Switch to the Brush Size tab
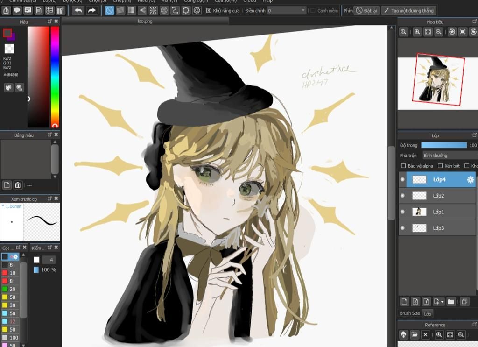 [x=410, y=313]
